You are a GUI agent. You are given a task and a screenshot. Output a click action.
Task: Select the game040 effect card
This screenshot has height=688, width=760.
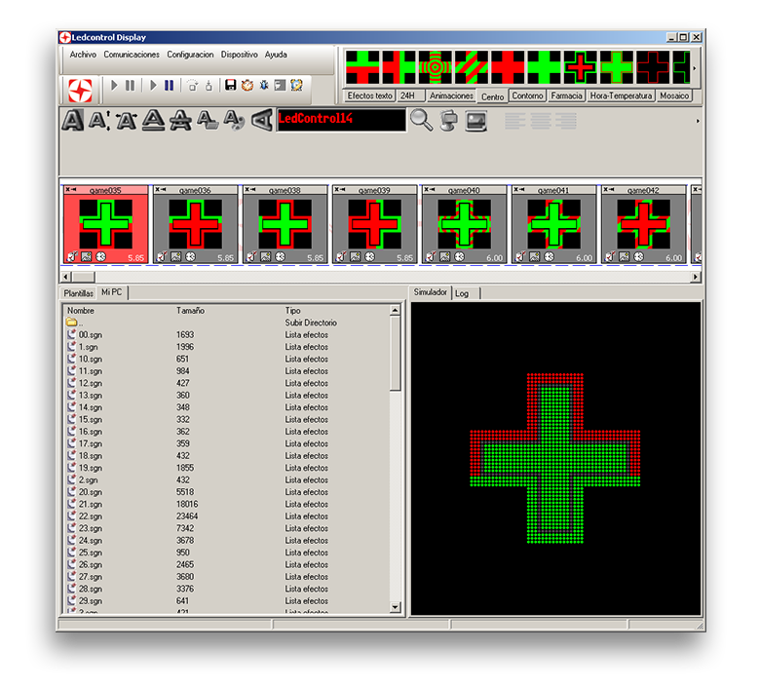click(465, 224)
